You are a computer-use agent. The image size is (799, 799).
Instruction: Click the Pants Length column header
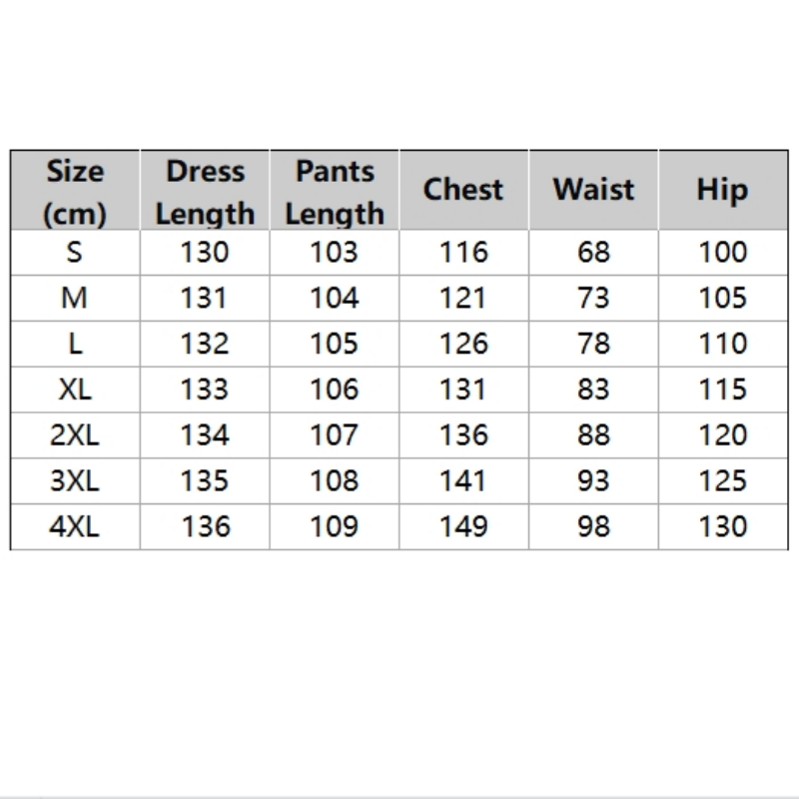click(x=334, y=191)
